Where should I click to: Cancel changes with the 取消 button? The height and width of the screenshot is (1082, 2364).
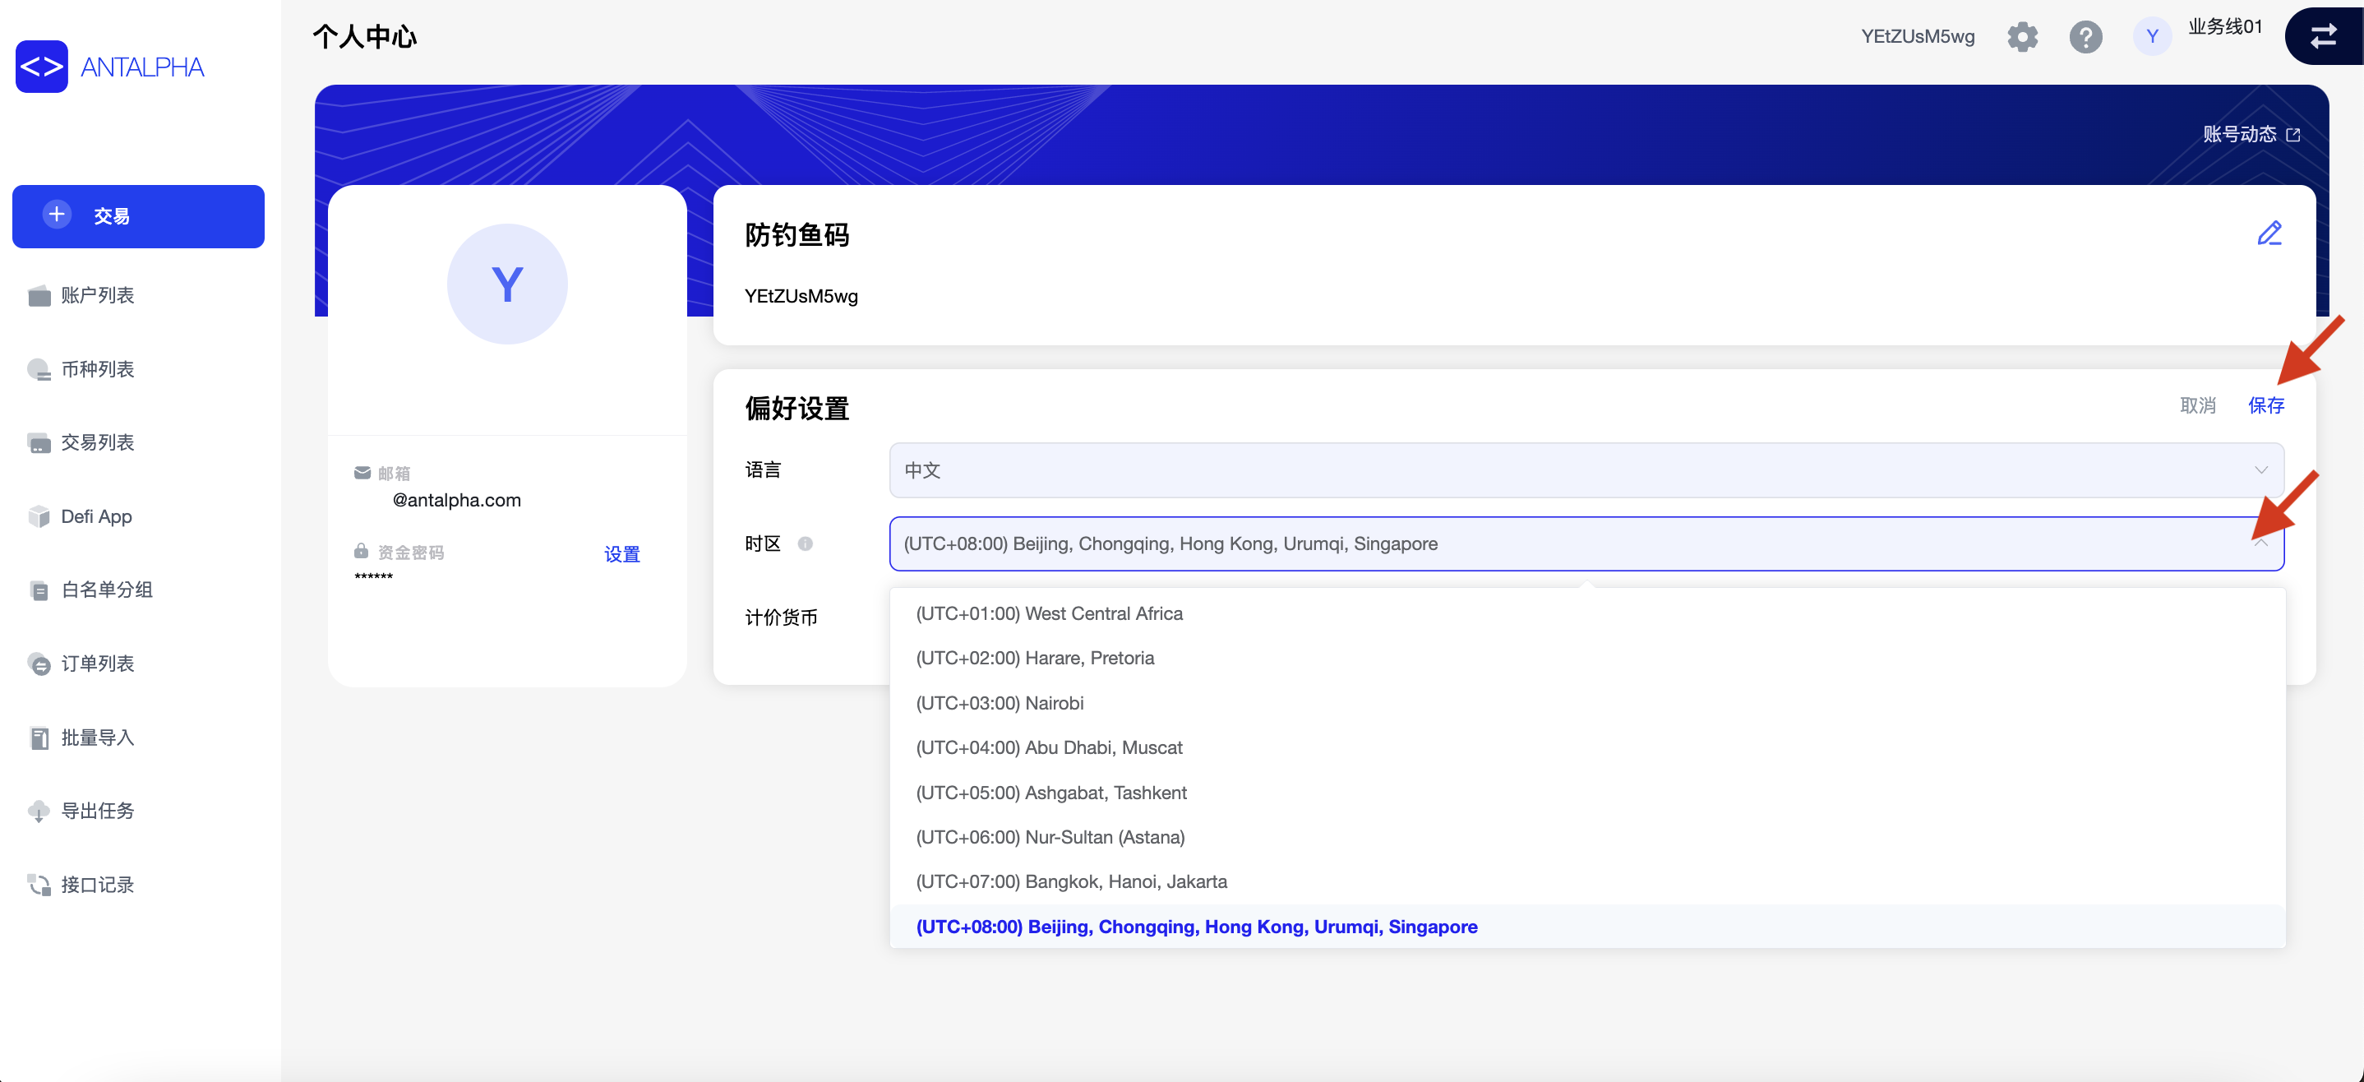(2198, 405)
